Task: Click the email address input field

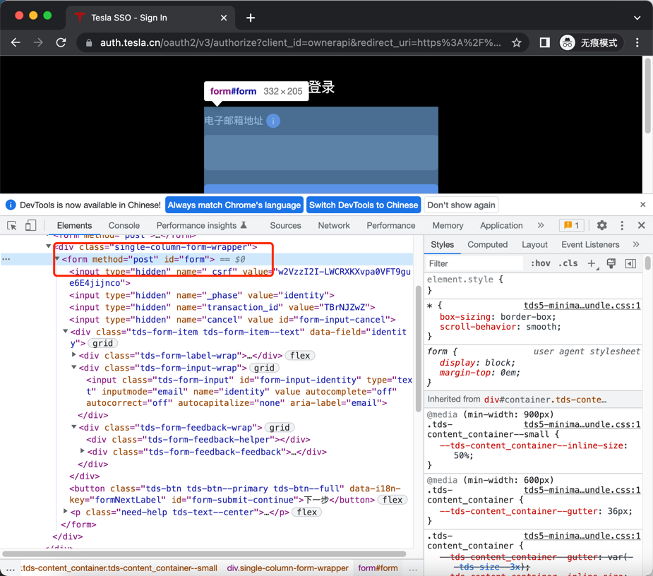Action: (x=320, y=152)
